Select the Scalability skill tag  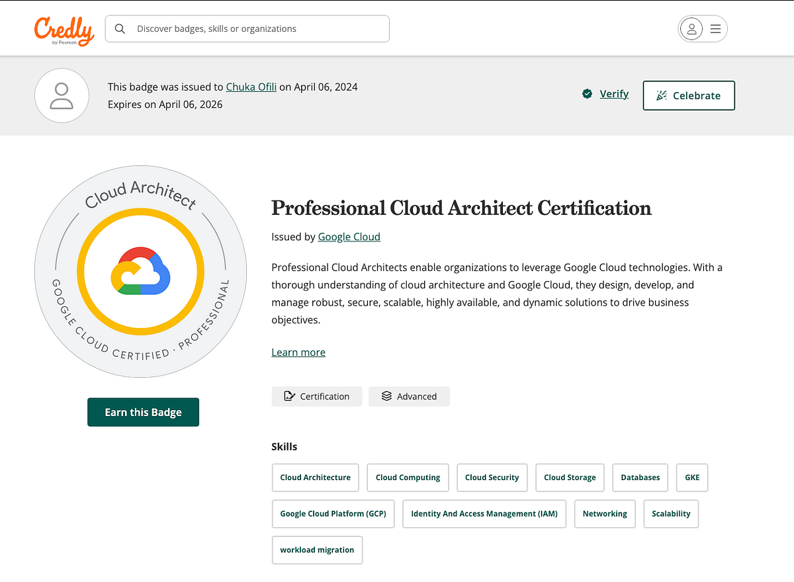671,514
